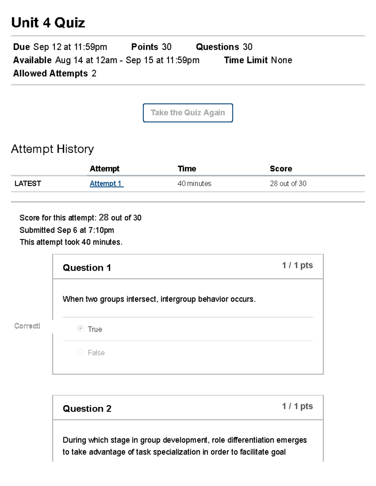Click the Time Limit None text

[258, 60]
